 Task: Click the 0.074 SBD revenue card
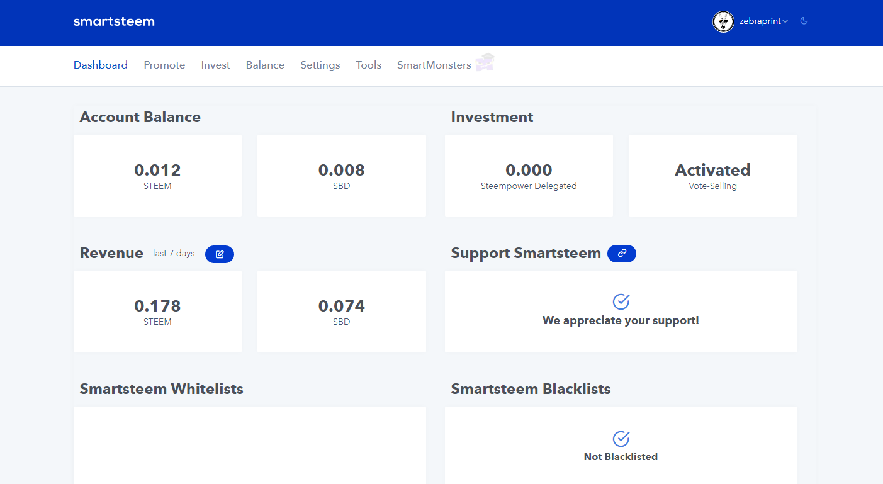342,312
